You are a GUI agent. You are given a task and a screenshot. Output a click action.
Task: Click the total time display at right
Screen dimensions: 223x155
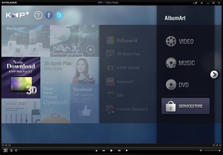[217, 145]
